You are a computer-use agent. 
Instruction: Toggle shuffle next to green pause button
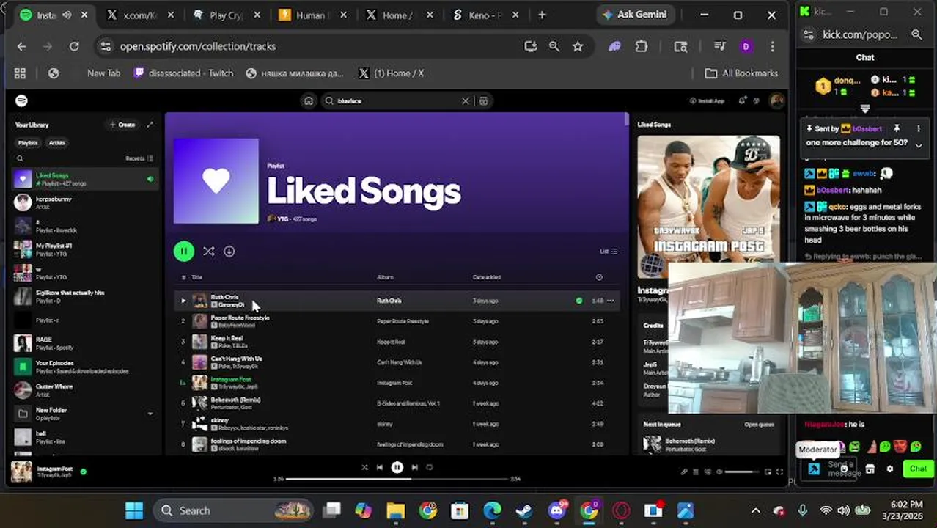coord(209,252)
